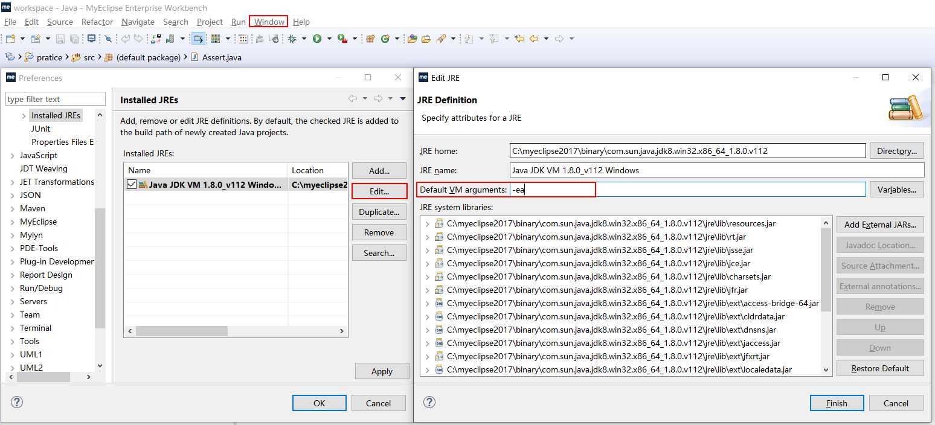Click the Forward arrow in main toolbar
Viewport: 935px width, 425px height.
(x=559, y=39)
